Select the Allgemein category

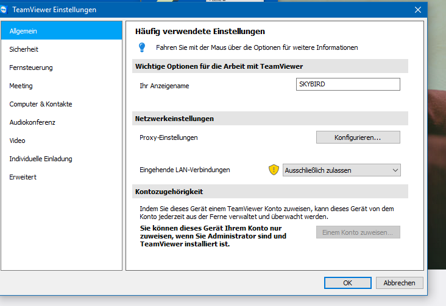62,30
